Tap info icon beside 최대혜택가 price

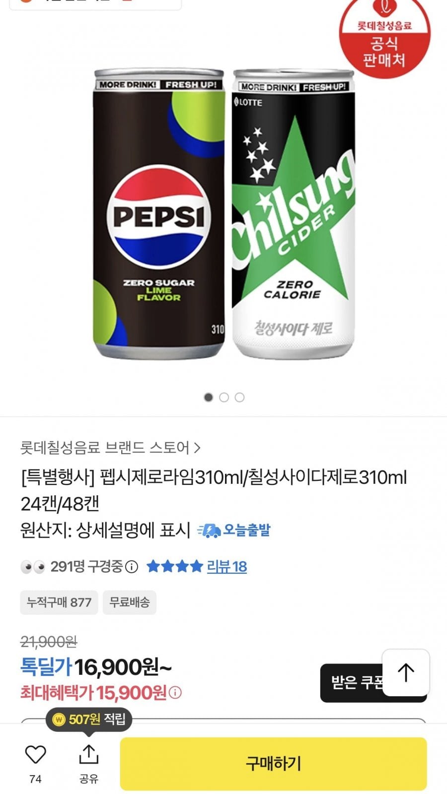175,692
